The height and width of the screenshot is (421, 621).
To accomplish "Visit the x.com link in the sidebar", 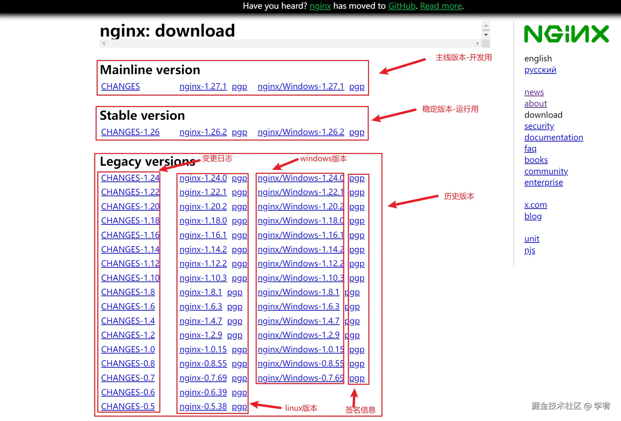I will pos(535,205).
